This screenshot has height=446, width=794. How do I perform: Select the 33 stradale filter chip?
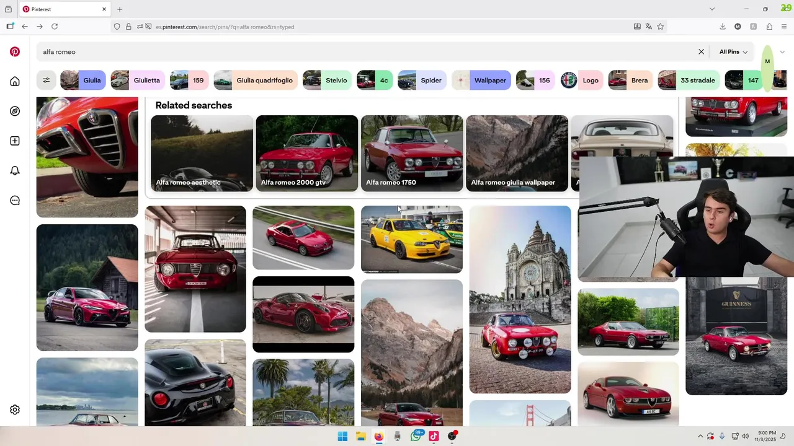tap(689, 81)
